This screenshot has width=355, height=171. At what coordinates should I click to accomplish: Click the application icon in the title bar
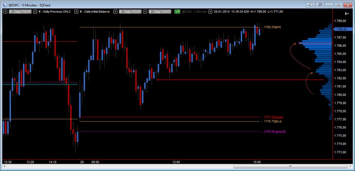(x=5, y=5)
